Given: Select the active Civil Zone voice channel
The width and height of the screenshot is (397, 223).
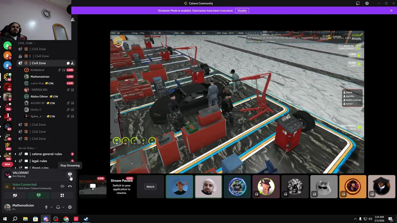Looking at the screenshot, I should click(46, 63).
